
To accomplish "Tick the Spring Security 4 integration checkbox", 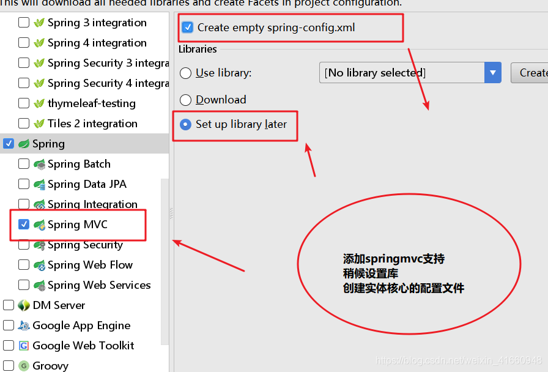I will [x=24, y=83].
